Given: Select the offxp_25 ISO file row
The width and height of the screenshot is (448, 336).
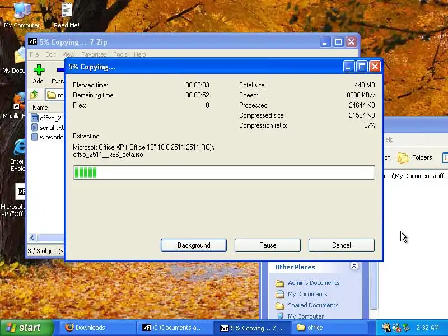Looking at the screenshot, I should point(48,118).
